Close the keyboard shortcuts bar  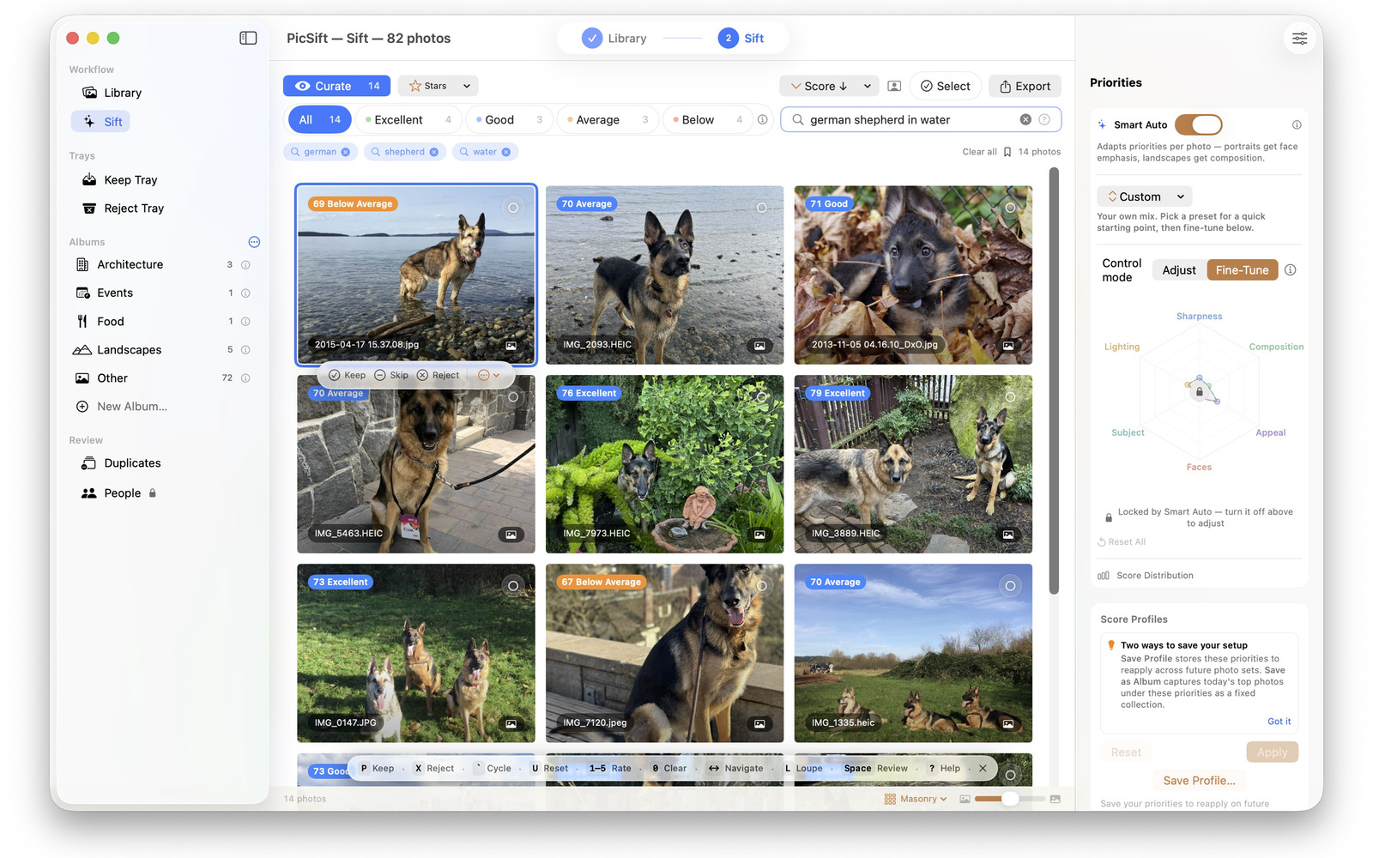click(x=983, y=768)
